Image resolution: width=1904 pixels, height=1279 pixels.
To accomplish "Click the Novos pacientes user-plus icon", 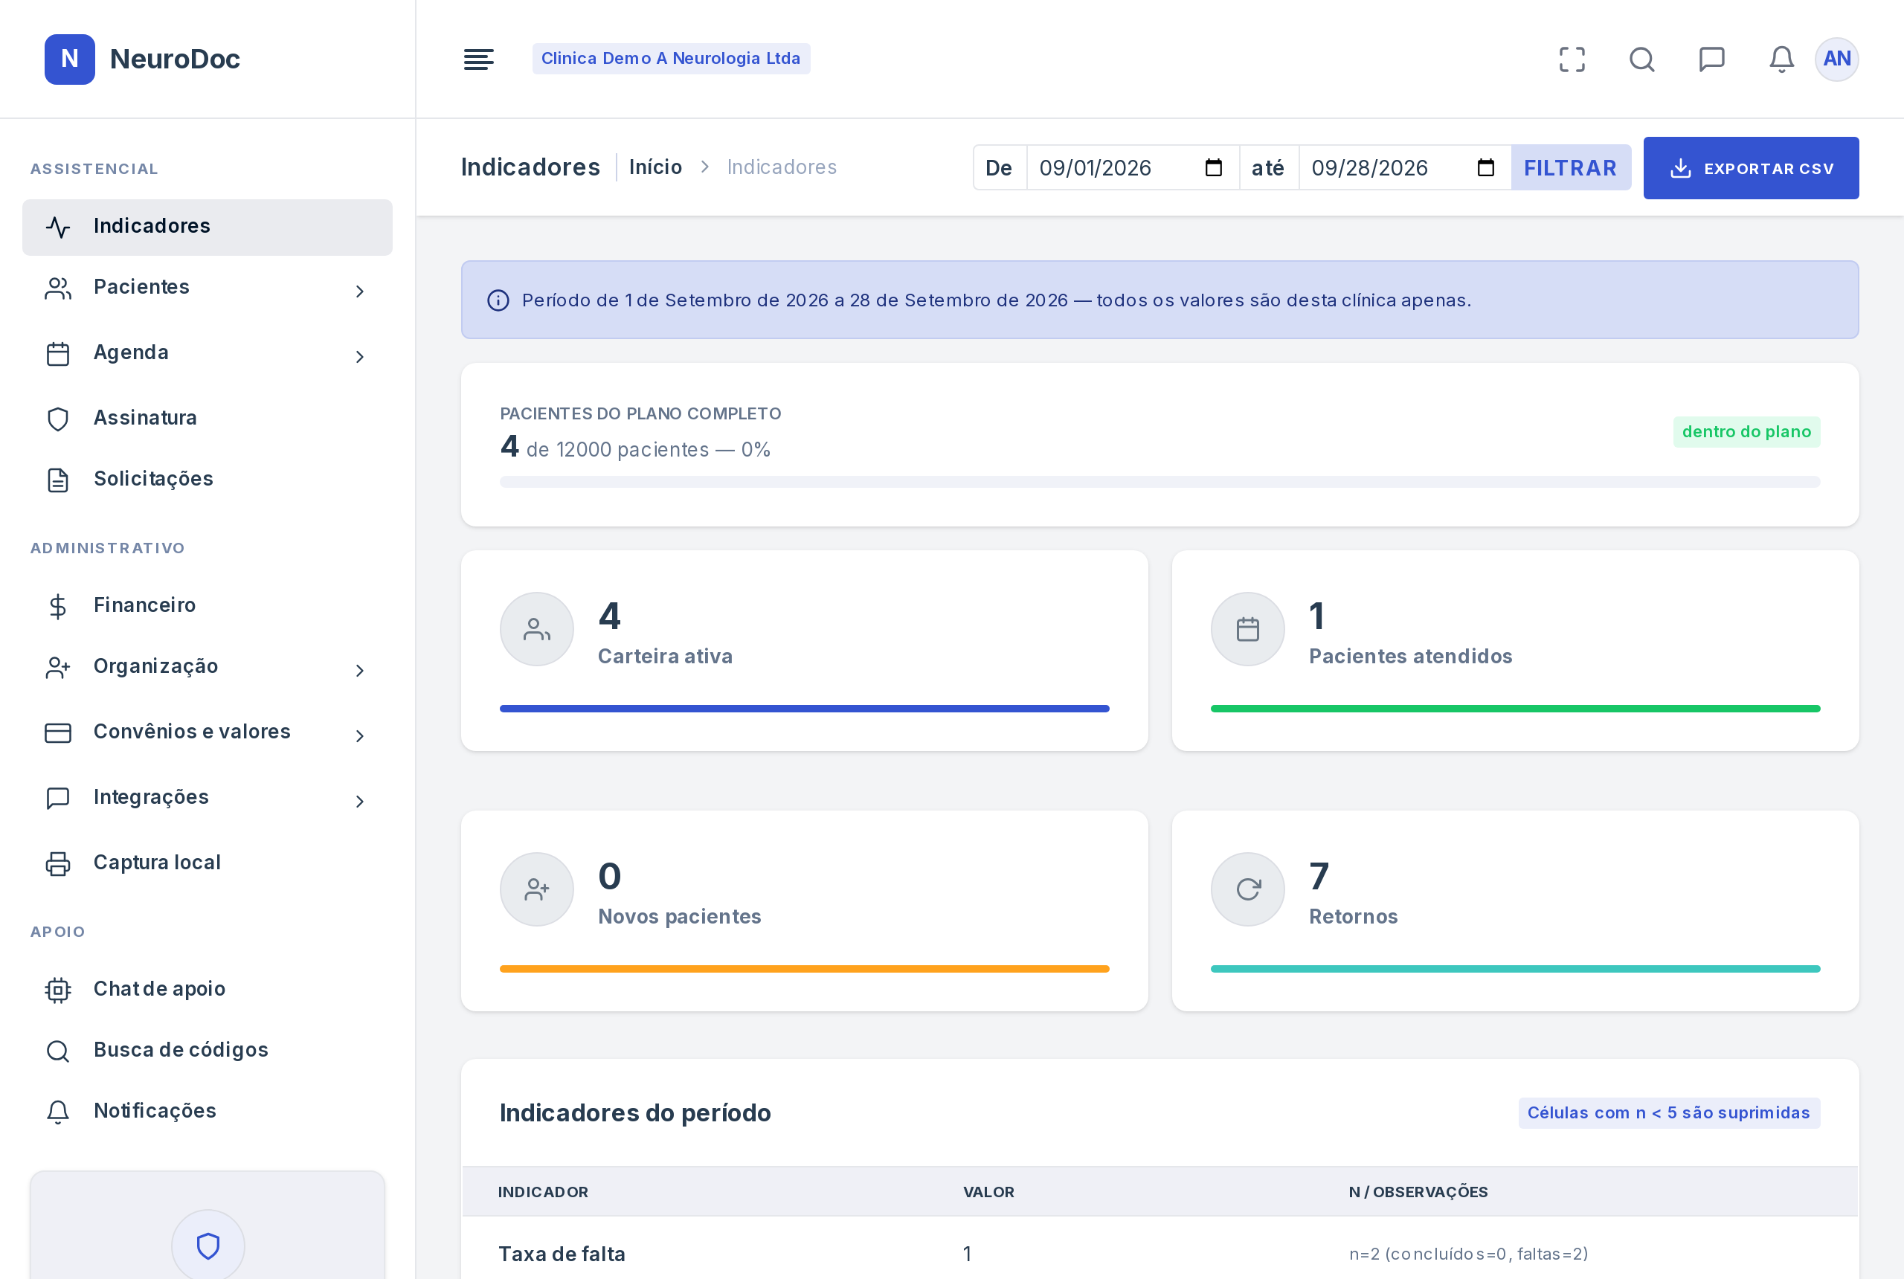I will (x=537, y=889).
